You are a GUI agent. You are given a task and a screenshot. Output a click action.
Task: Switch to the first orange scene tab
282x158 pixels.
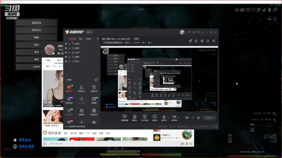coord(72,39)
